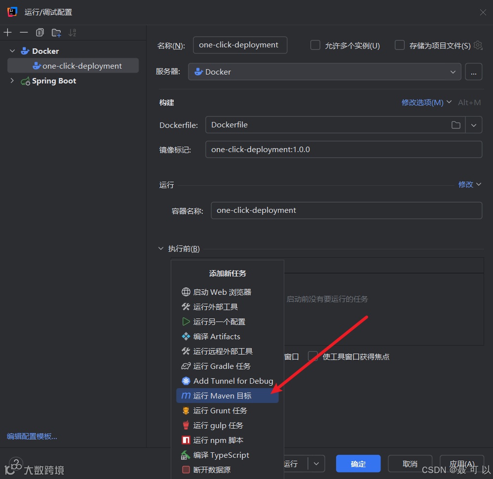Open the 服务器 Docker dropdown

click(x=325, y=72)
